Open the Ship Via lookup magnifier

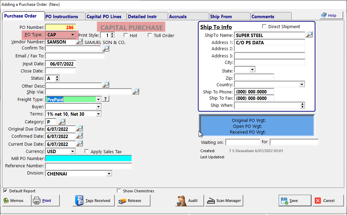tap(135, 91)
